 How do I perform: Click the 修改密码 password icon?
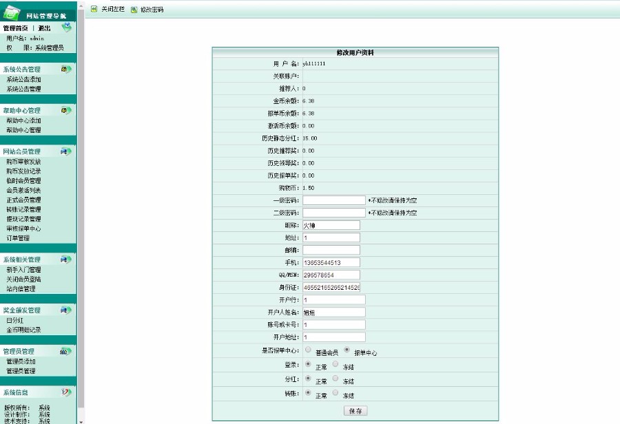[133, 9]
